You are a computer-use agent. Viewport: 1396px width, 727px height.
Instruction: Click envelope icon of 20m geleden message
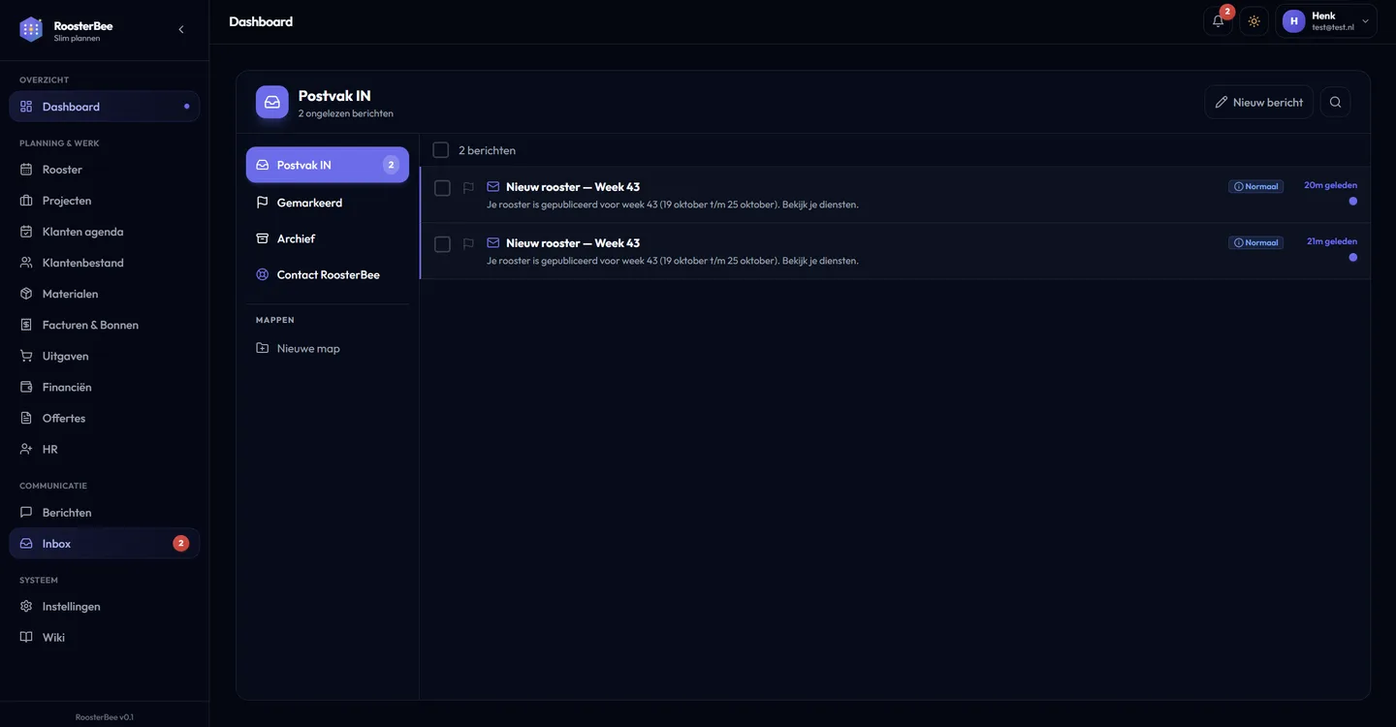tap(493, 187)
